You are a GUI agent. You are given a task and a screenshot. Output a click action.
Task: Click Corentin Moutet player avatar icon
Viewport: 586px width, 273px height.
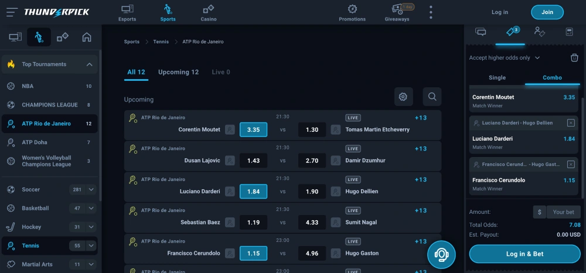pyautogui.click(x=230, y=129)
